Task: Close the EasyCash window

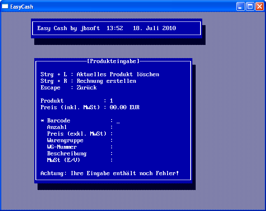Action: click(259, 7)
